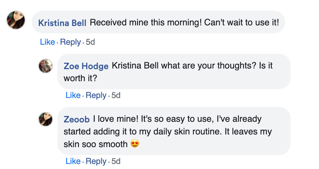
Task: Reply to Zeoob's comment
Action: tap(96, 161)
